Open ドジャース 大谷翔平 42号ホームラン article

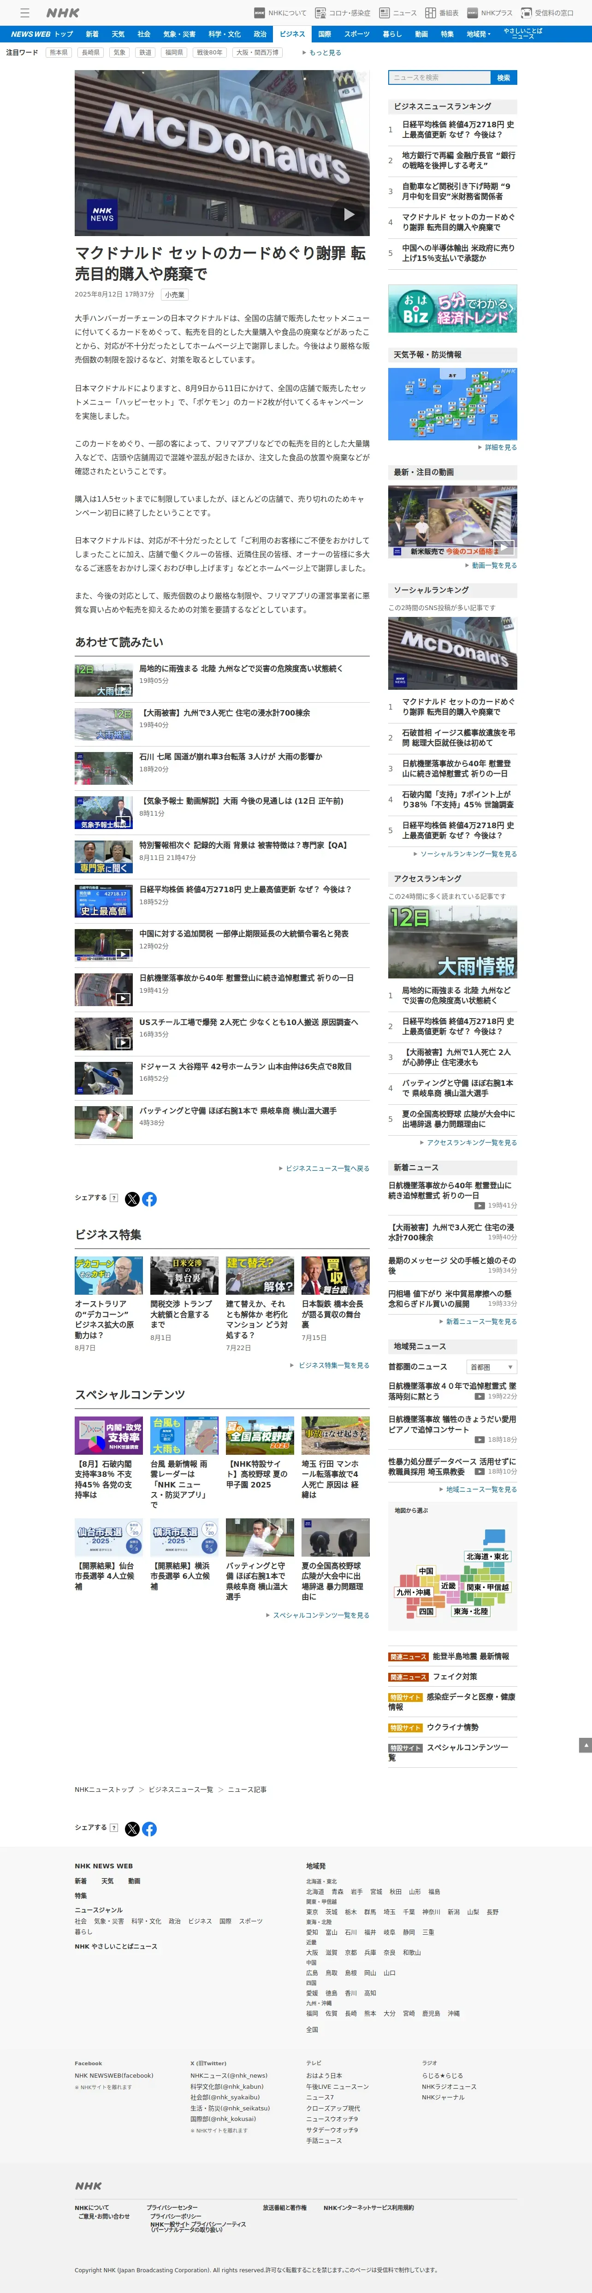[245, 1067]
